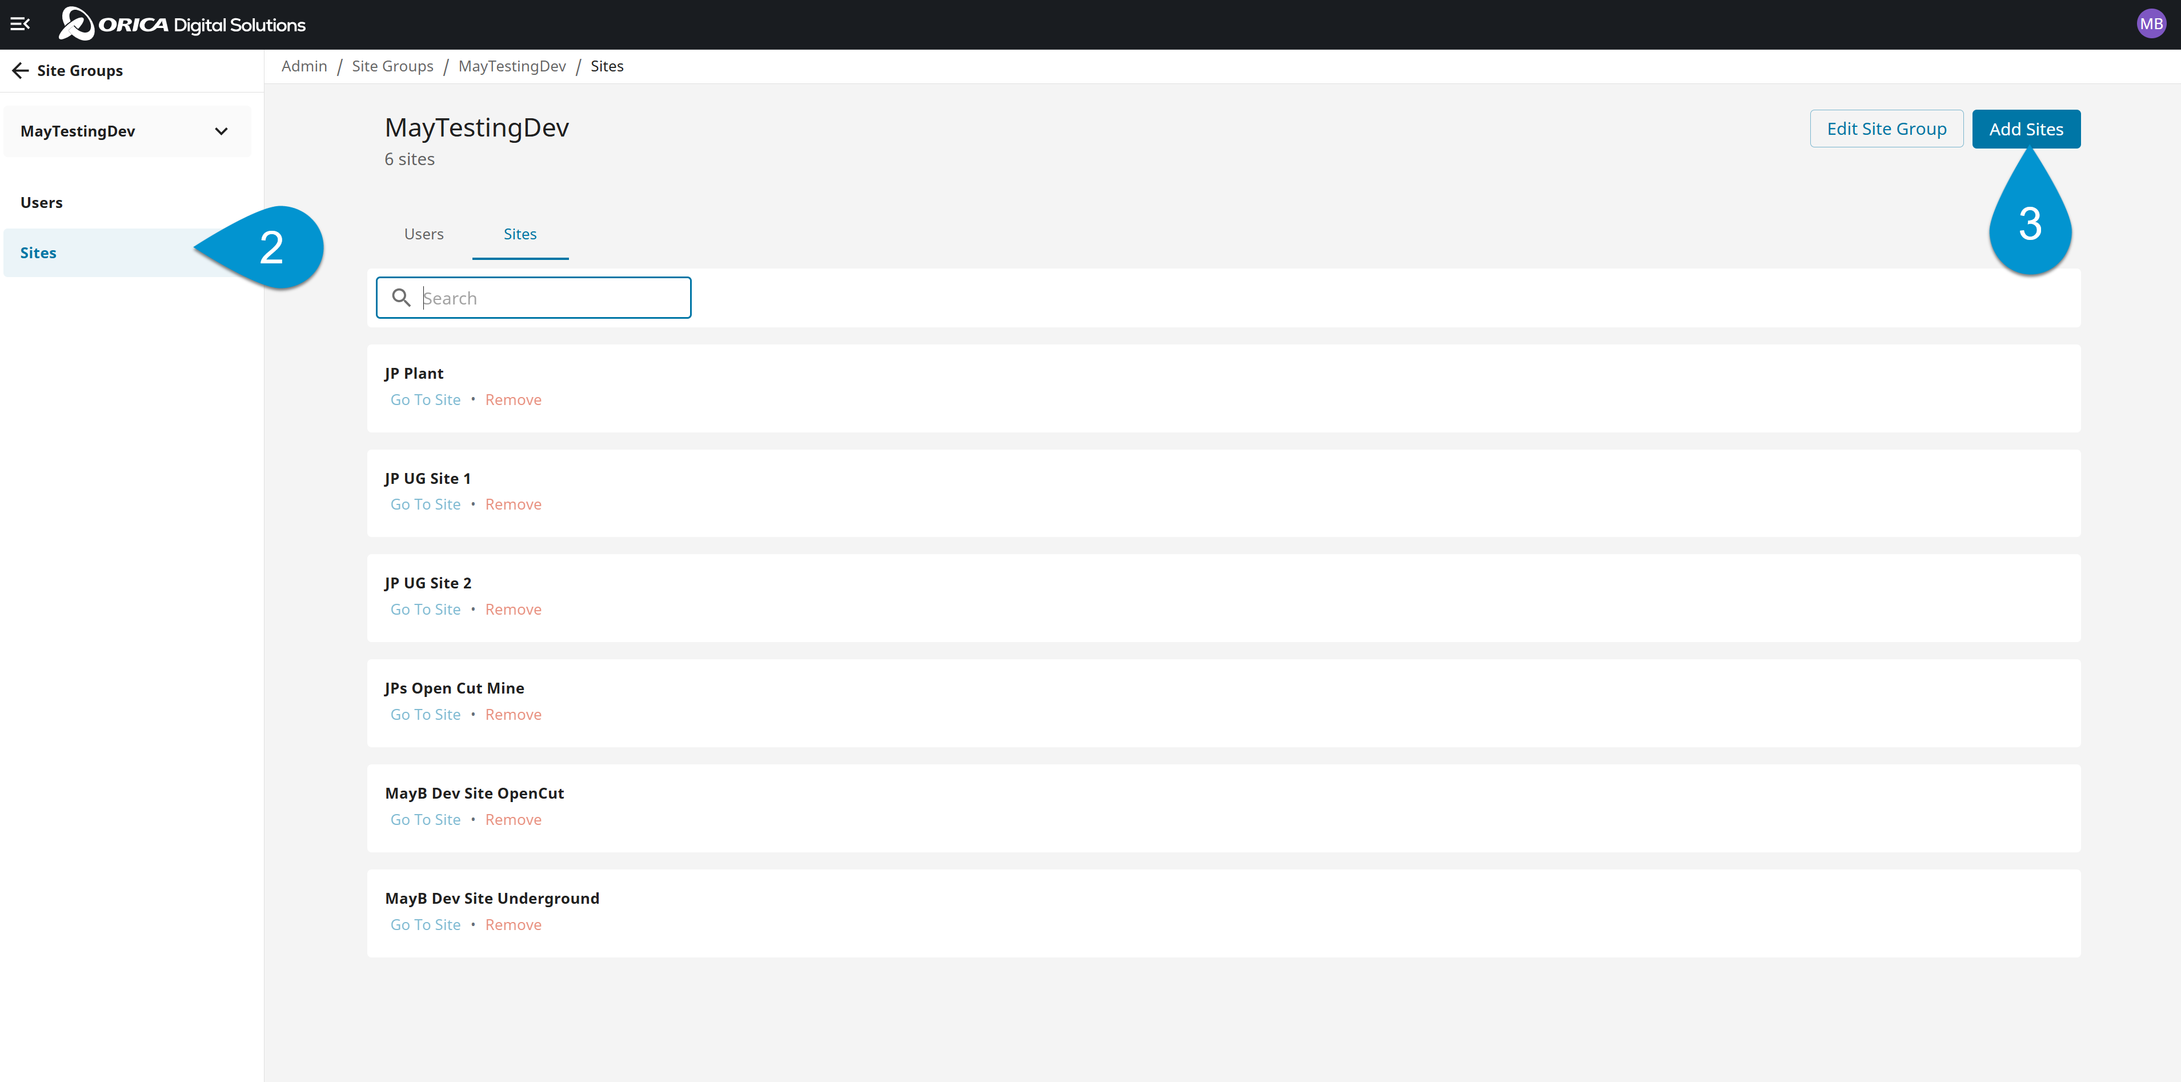Open Go To Site for JPs Open Cut Mine

425,715
